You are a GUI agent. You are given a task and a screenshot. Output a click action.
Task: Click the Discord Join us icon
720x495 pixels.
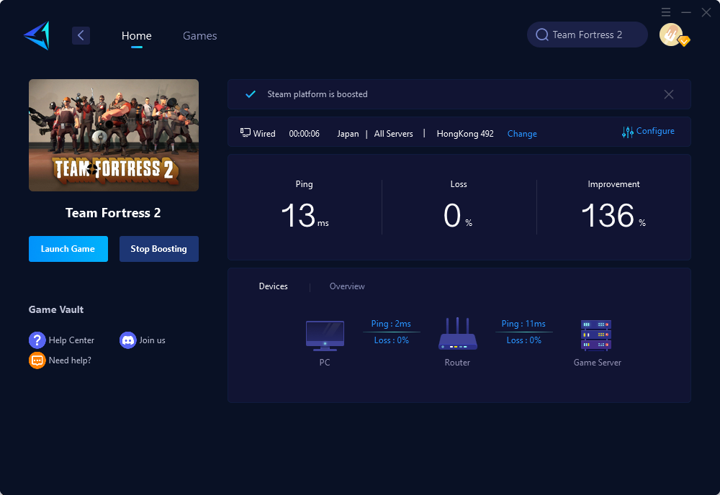tap(127, 340)
